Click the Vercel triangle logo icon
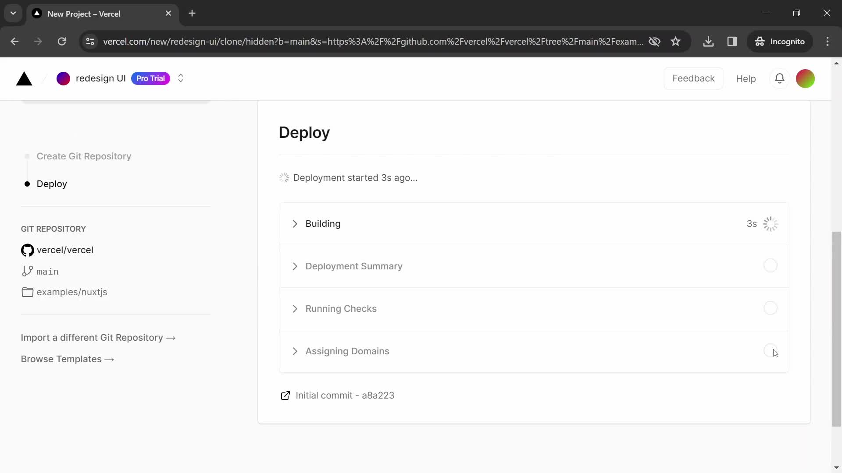The width and height of the screenshot is (842, 473). 23,78
